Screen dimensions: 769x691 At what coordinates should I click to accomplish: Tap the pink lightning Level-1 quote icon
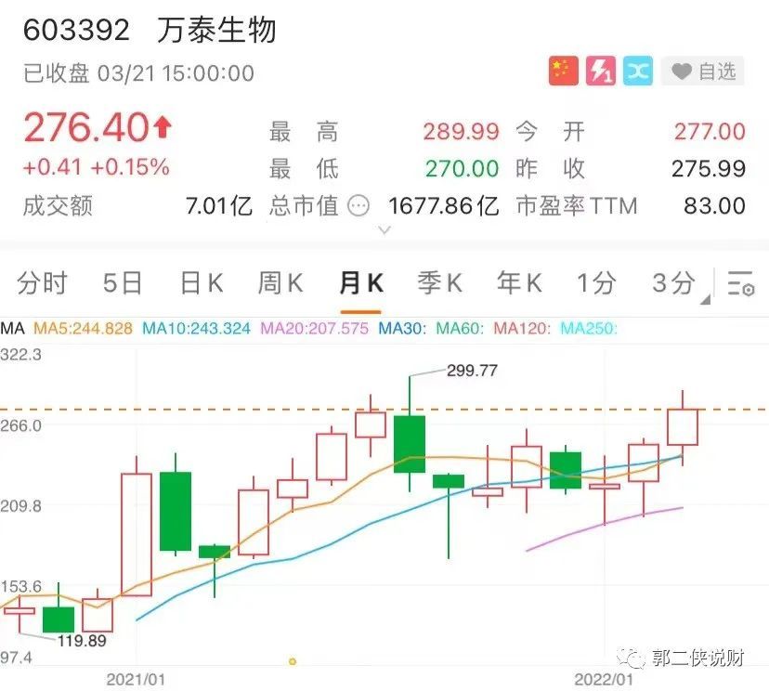pos(600,72)
